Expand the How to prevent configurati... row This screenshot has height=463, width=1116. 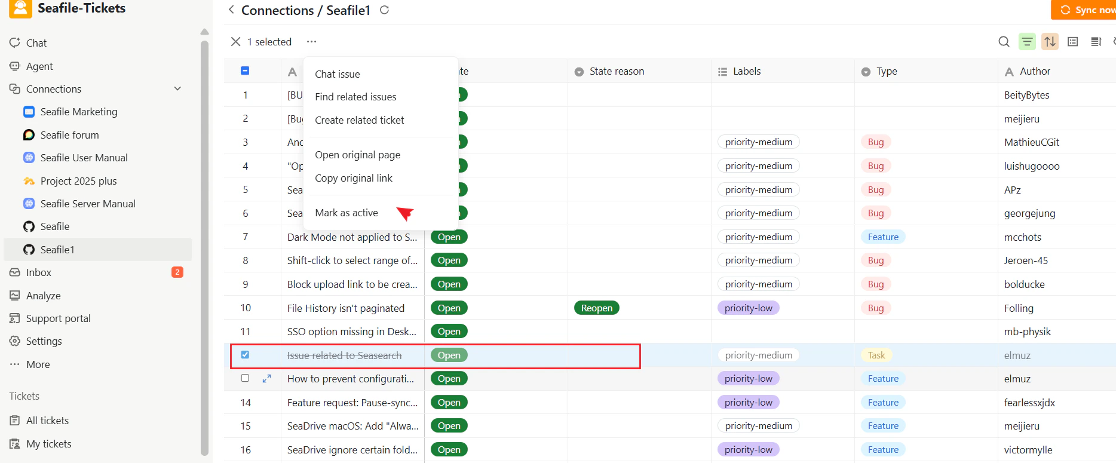coord(267,378)
